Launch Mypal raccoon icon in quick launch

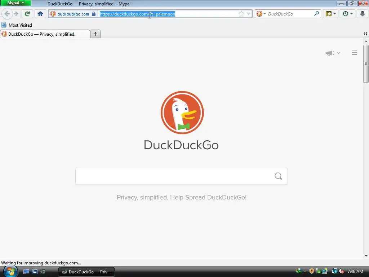point(43,272)
